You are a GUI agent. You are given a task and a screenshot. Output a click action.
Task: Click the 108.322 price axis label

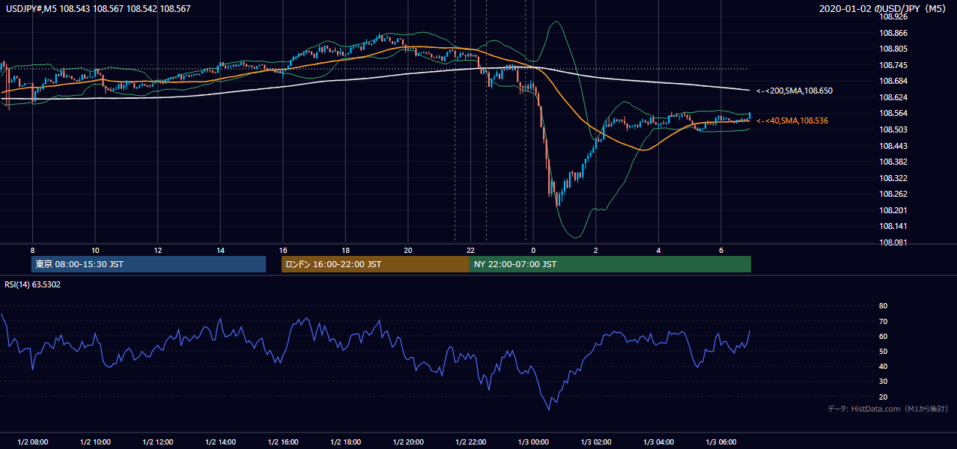point(893,178)
